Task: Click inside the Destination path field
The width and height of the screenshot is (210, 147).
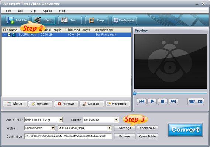Action: point(68,136)
